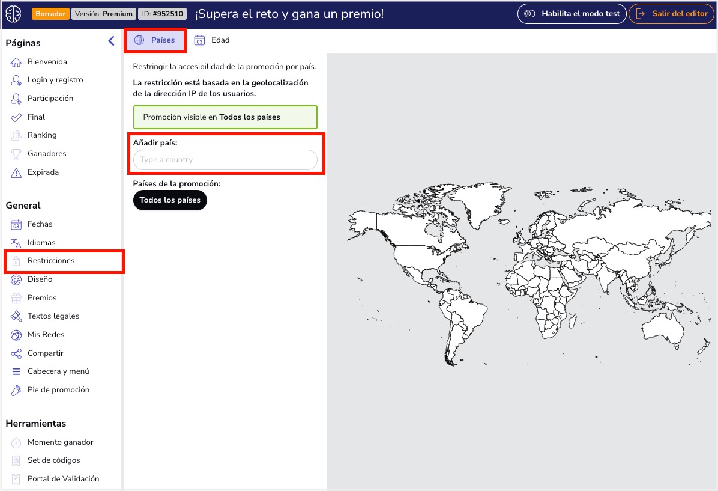The width and height of the screenshot is (718, 491).
Task: Click the Compartir share icon
Action: (x=16, y=353)
